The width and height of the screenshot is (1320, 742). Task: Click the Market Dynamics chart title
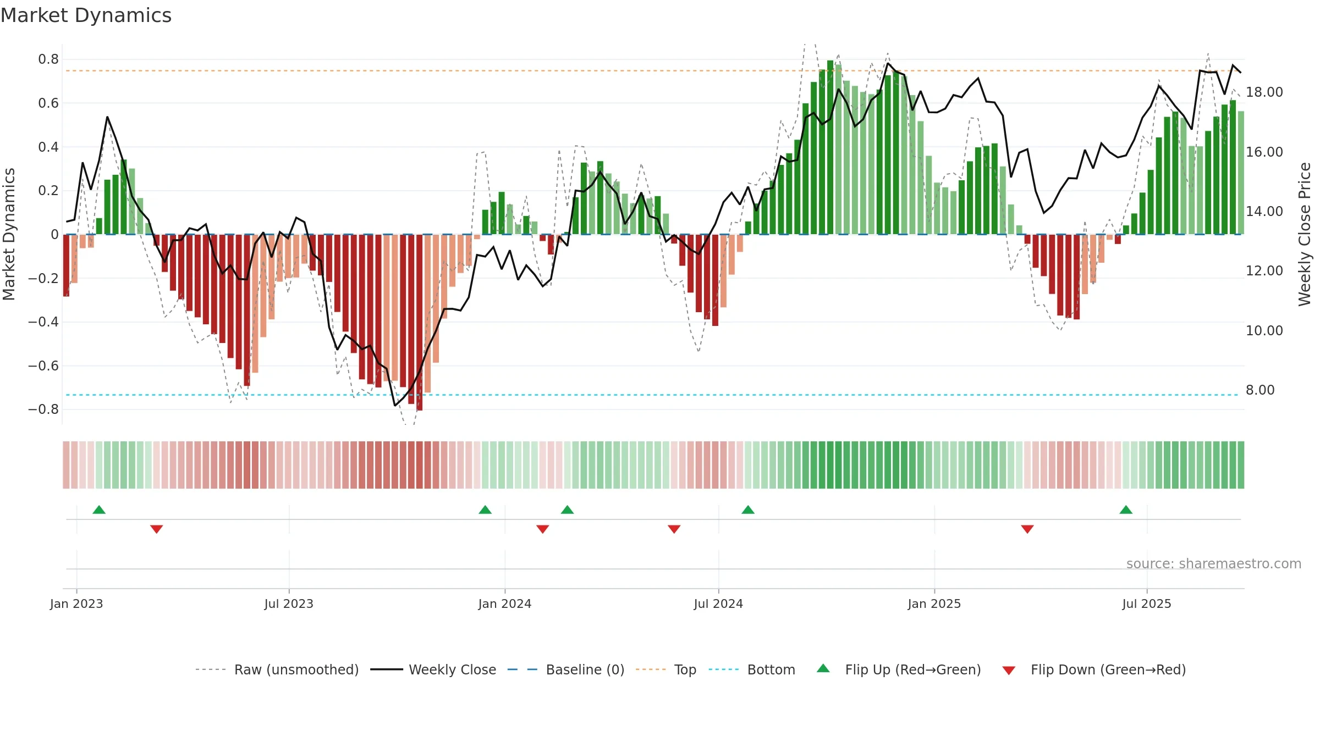pos(86,15)
